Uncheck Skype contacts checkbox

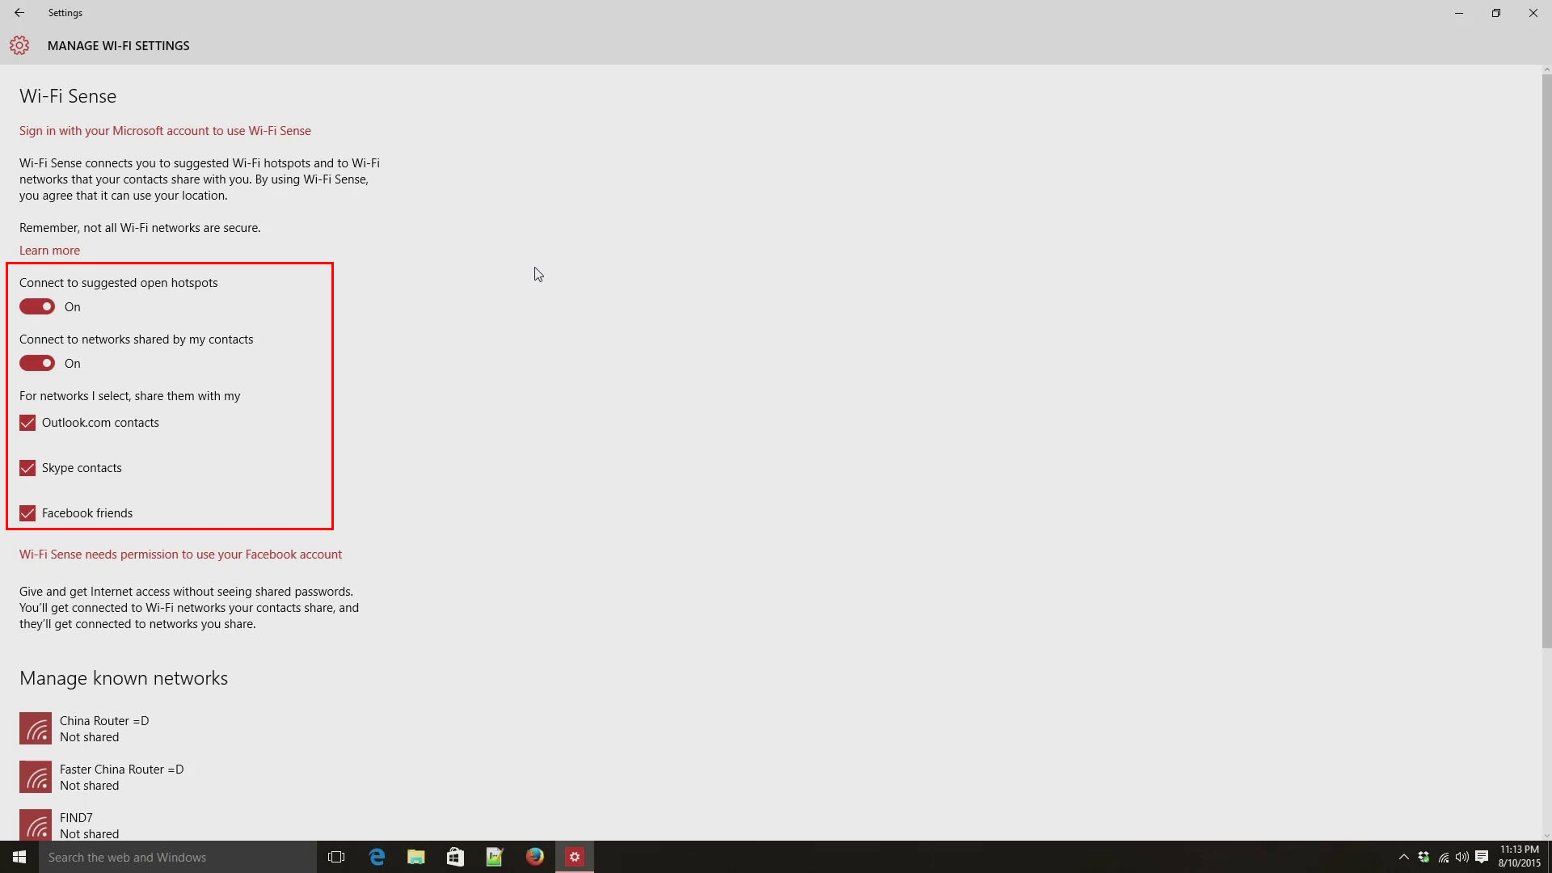point(27,468)
